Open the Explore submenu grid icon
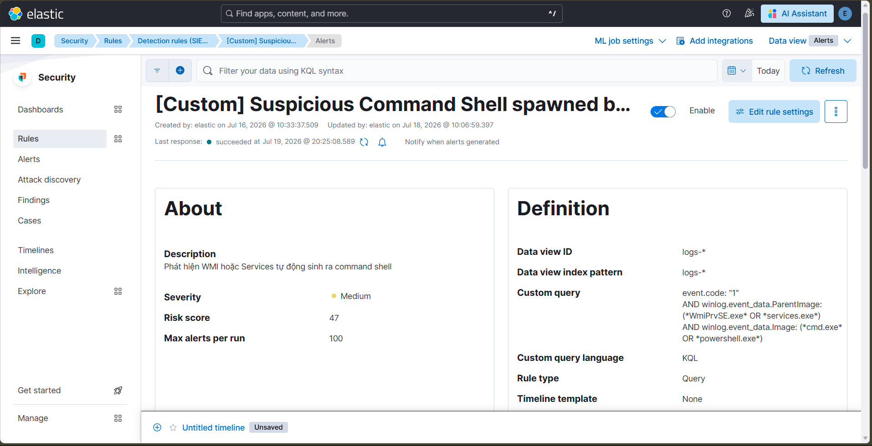 pos(118,291)
